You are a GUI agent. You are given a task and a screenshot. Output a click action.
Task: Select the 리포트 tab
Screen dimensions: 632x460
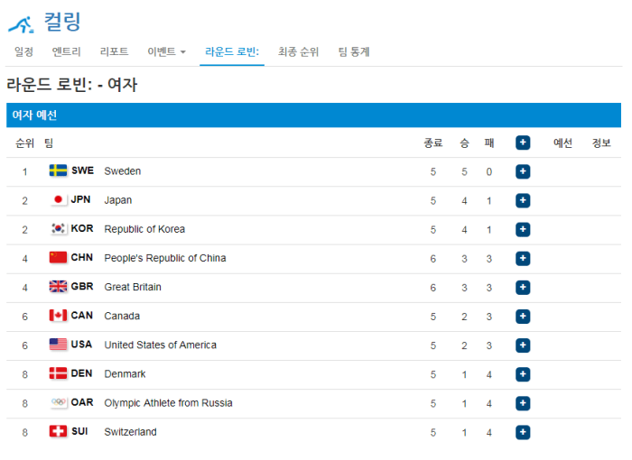[x=114, y=52]
